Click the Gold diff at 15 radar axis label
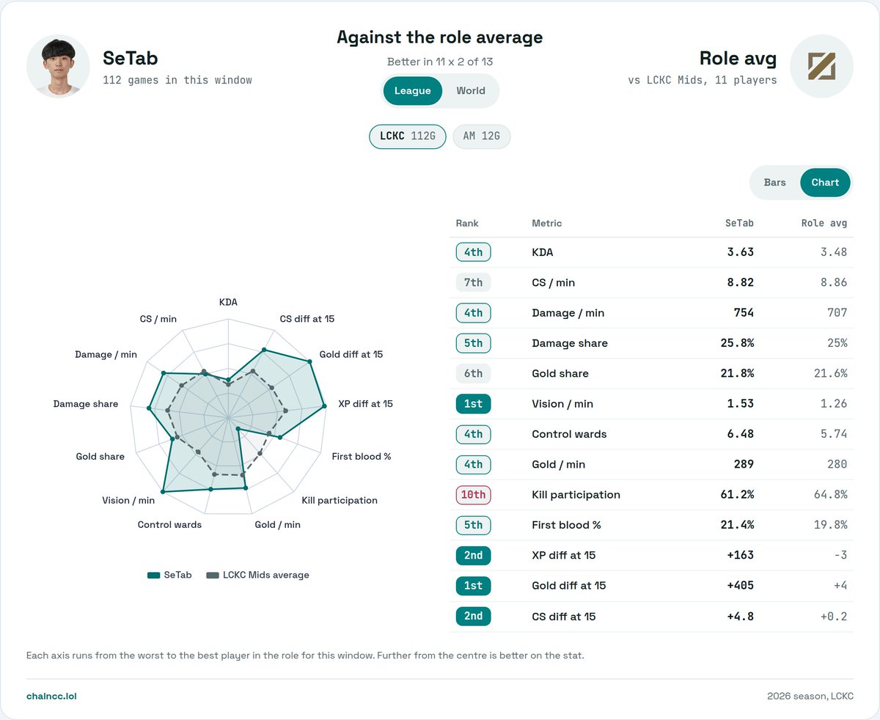 coord(351,354)
